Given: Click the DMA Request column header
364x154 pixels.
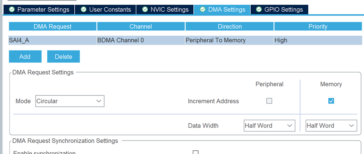Looking at the screenshot, I should [x=52, y=27].
